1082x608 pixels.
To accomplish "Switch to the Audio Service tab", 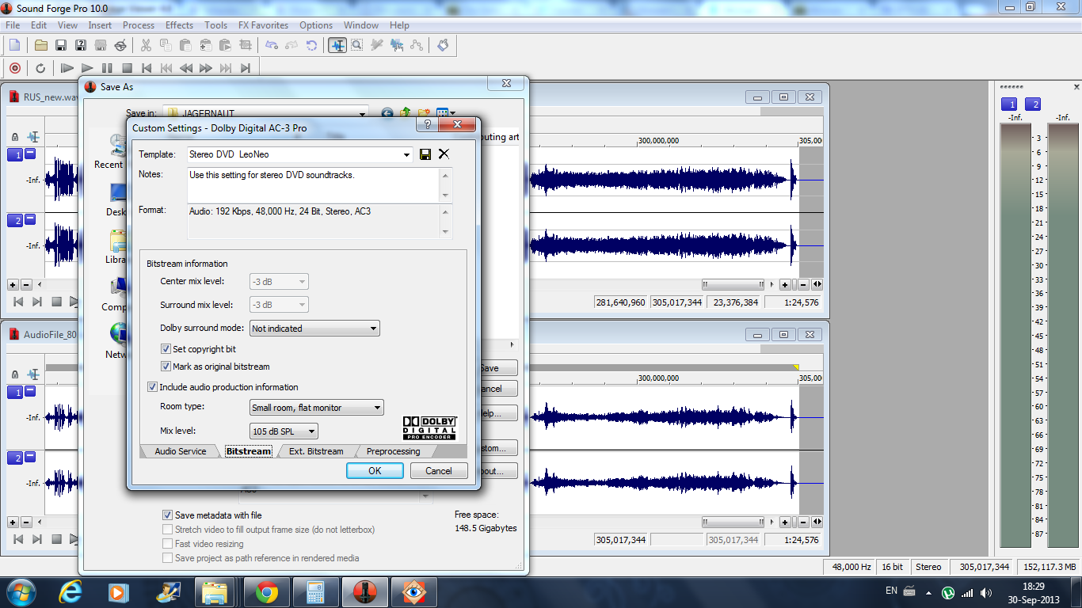I will tap(180, 451).
